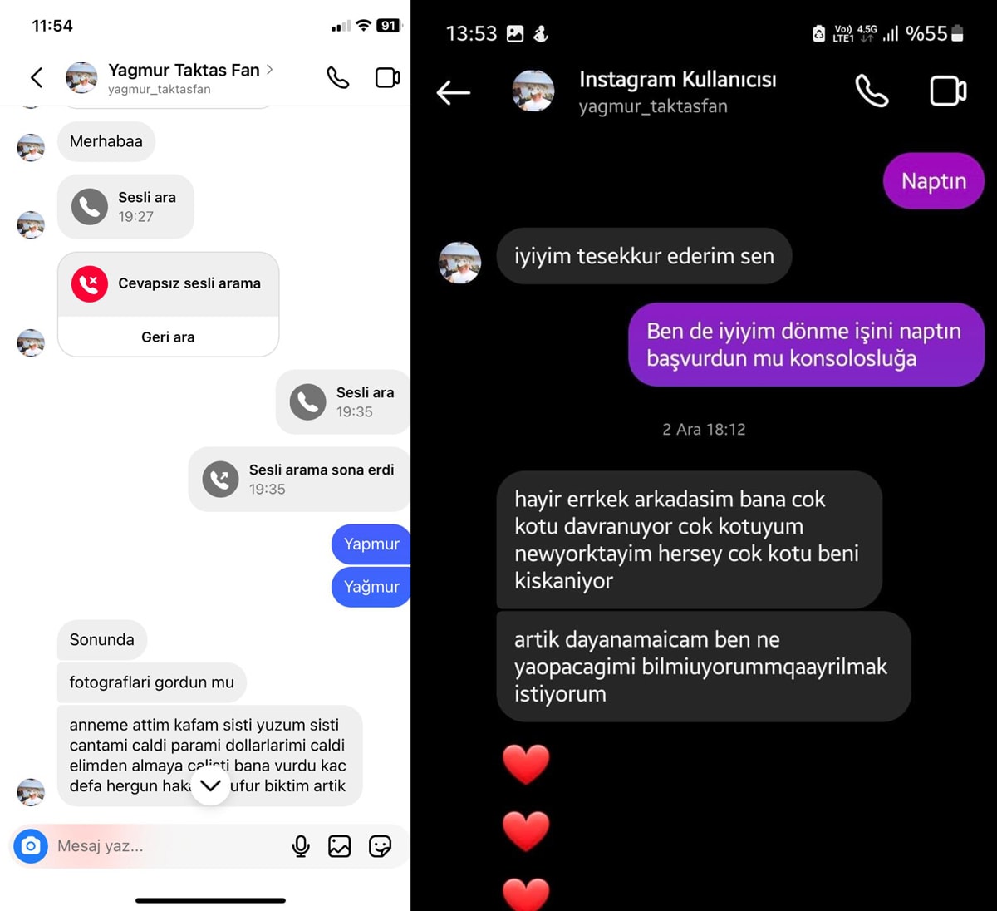Viewport: 997px width, 911px height.
Task: Tap Geri ara to call back
Action: click(x=168, y=337)
